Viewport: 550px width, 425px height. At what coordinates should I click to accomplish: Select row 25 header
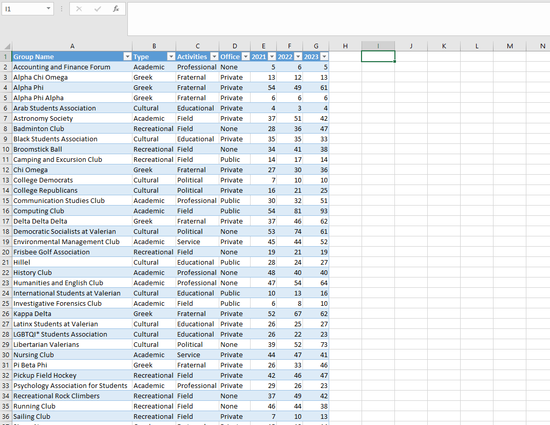(6, 303)
